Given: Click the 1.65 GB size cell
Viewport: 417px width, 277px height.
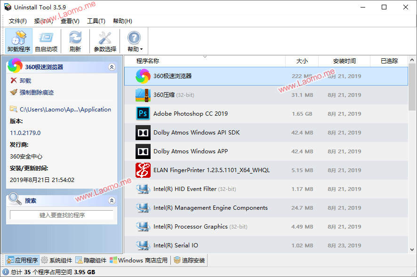Looking at the screenshot, I should (302, 114).
